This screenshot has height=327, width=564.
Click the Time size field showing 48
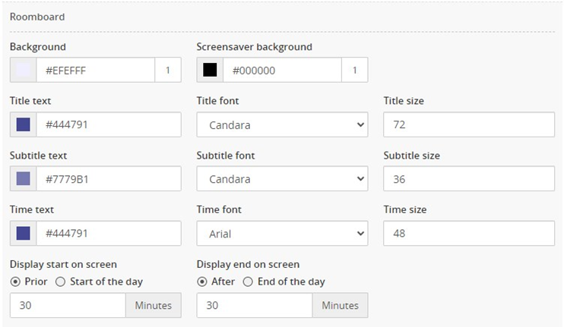(x=469, y=234)
